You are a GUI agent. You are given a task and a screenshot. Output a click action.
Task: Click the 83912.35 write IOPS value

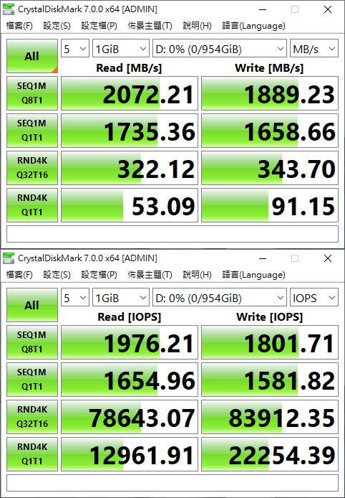[x=270, y=417]
